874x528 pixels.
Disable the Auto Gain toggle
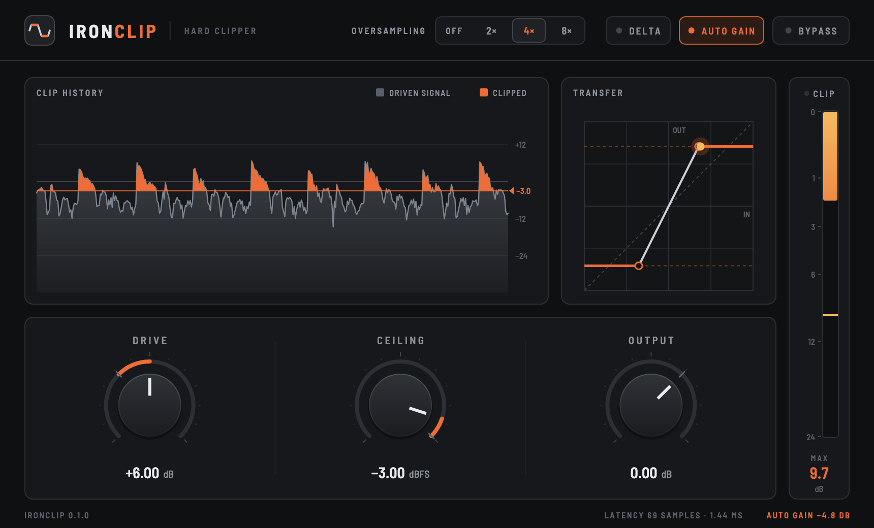click(722, 30)
